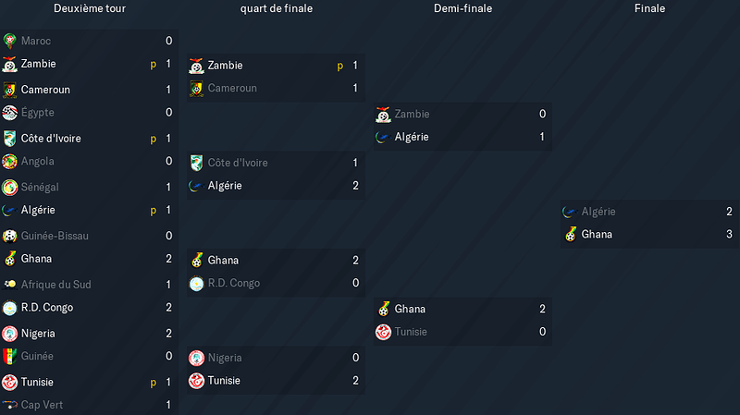
Task: Click the Maroc team crest icon
Action: [9, 41]
